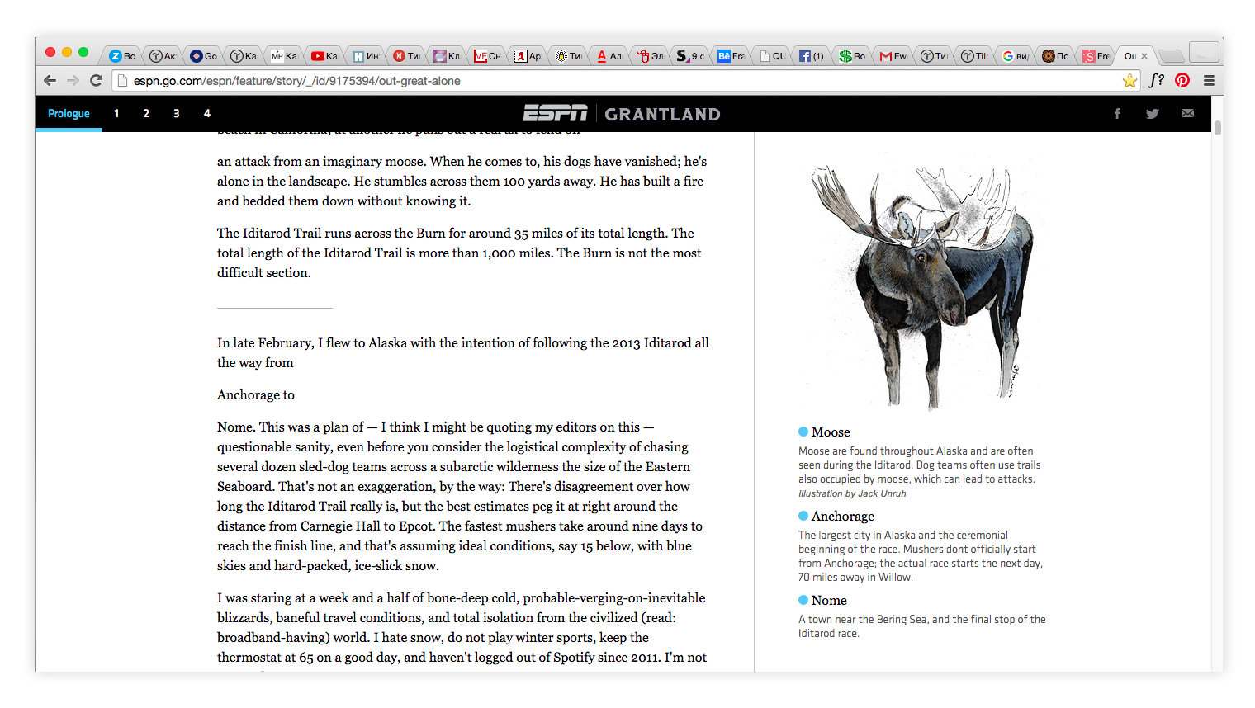Click the Moose sidebar heading
Screen dimensions: 1255x708
click(x=831, y=432)
